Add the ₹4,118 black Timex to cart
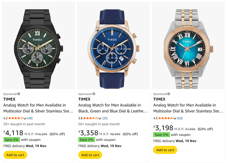 click(x=15, y=155)
